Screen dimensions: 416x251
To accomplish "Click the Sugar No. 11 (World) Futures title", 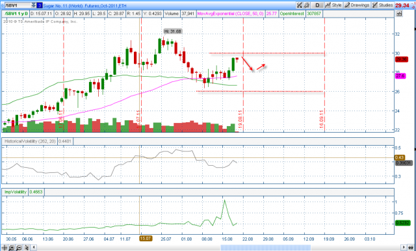I will tap(84, 6).
